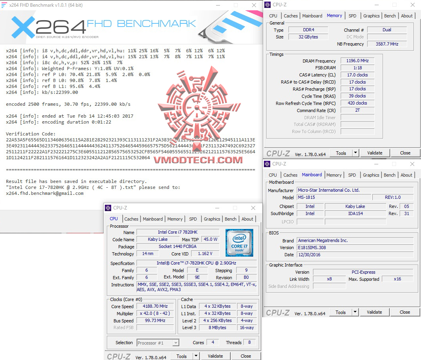This screenshot has height=360, width=421.
Task: Click the CPU-Z app icon in Mainboard window title bar
Action: 267,164
